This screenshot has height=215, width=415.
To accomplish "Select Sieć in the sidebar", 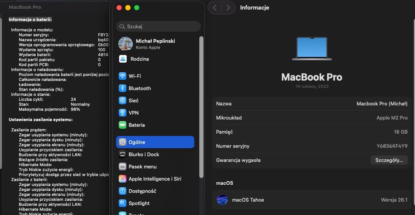I will [155, 100].
